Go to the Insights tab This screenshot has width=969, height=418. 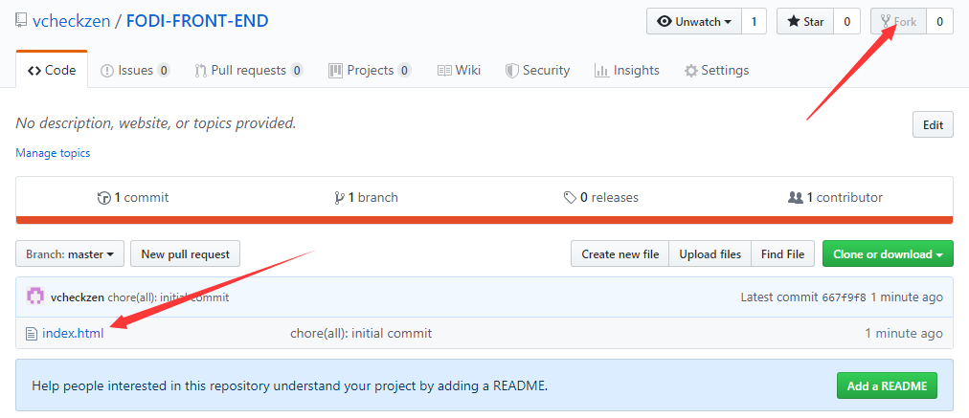coord(626,71)
